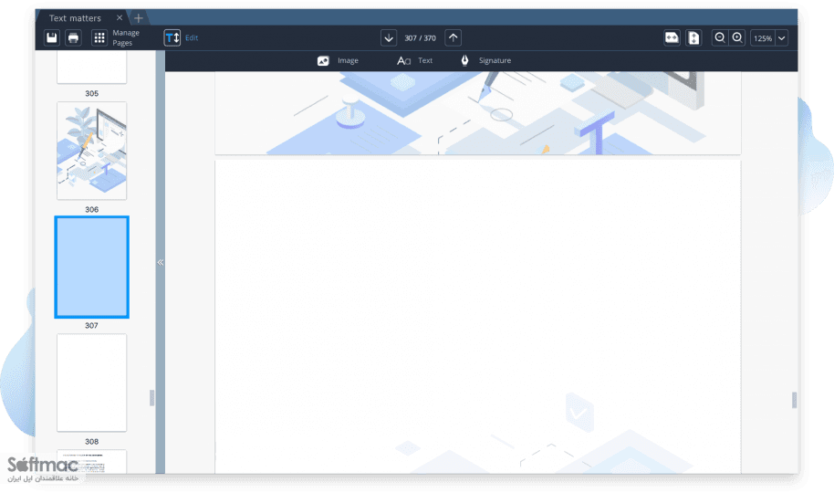
Task: Click the thumbnail panel scrollbar handle
Action: click(x=151, y=398)
